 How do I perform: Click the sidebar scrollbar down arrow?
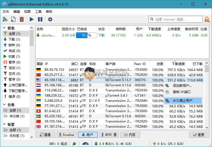32,137
